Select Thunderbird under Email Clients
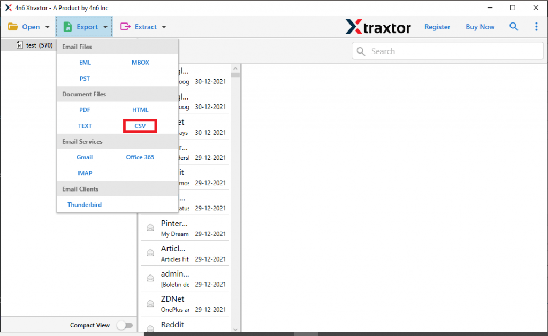Screen dimensions: 548x336 click(x=84, y=204)
